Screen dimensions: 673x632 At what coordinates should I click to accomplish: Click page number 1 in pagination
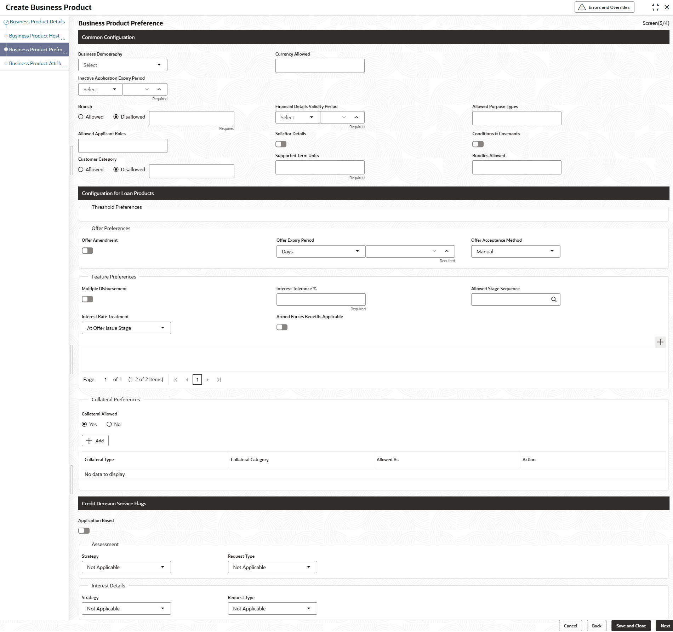[x=197, y=380]
